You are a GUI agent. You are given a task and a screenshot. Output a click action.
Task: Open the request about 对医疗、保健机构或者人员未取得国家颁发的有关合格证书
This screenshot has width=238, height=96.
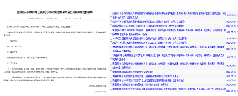(169, 15)
